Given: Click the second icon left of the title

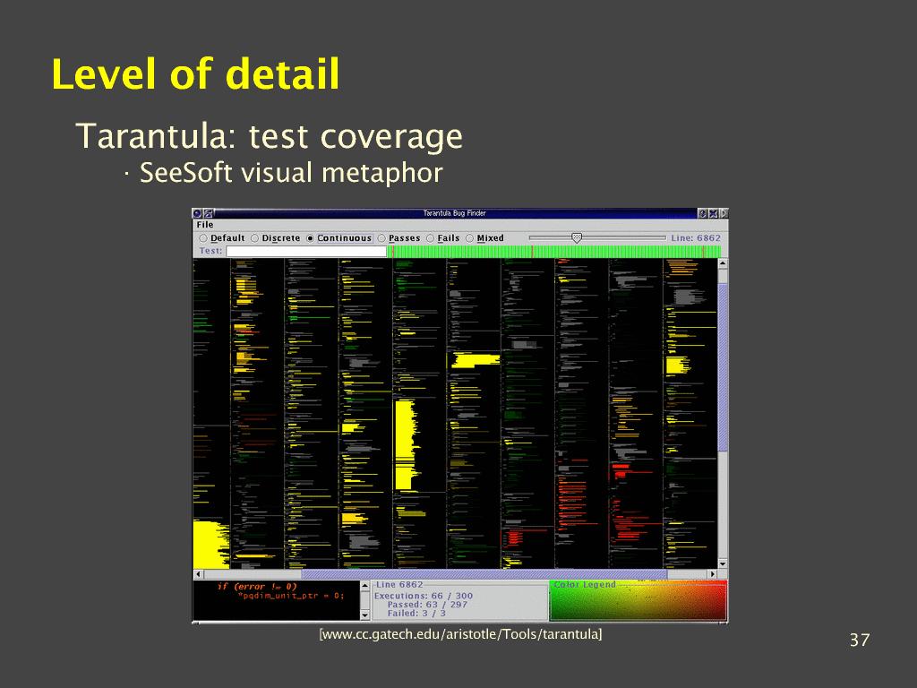Looking at the screenshot, I should pos(209,213).
